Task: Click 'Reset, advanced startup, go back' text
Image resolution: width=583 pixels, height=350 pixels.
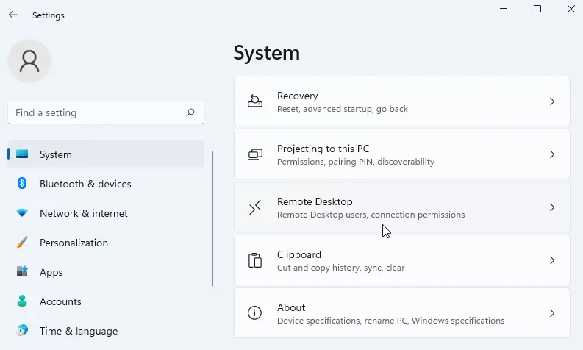Action: pyautogui.click(x=343, y=109)
